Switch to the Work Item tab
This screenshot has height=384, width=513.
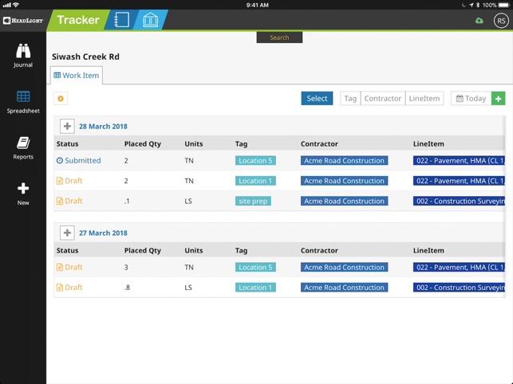[77, 76]
